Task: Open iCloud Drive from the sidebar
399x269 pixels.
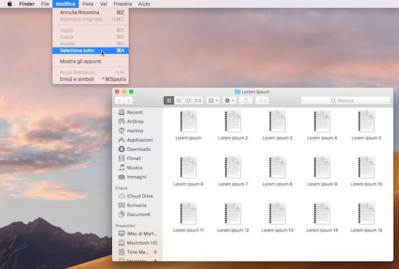Action: click(x=139, y=196)
